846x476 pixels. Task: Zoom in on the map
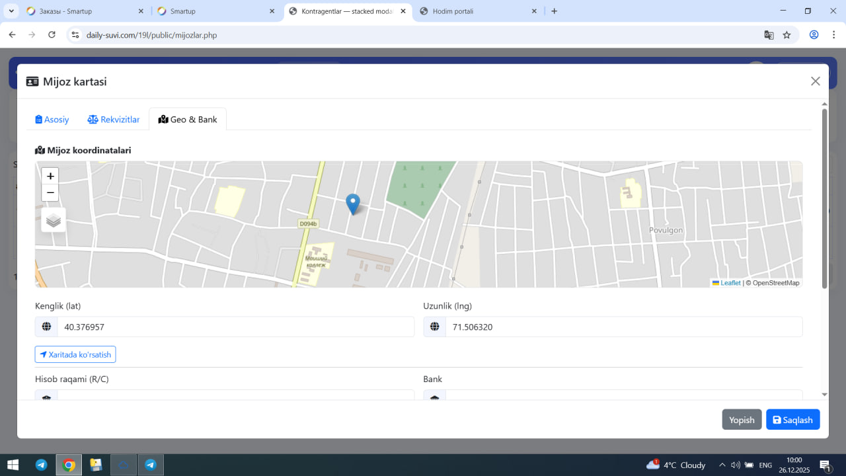50,176
